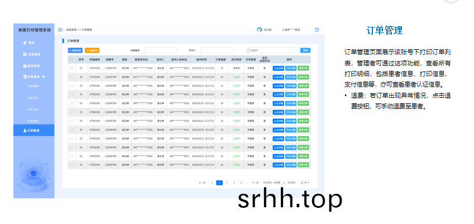Click the blue 查询 search button
The image size is (474, 224).
pyautogui.click(x=305, y=50)
